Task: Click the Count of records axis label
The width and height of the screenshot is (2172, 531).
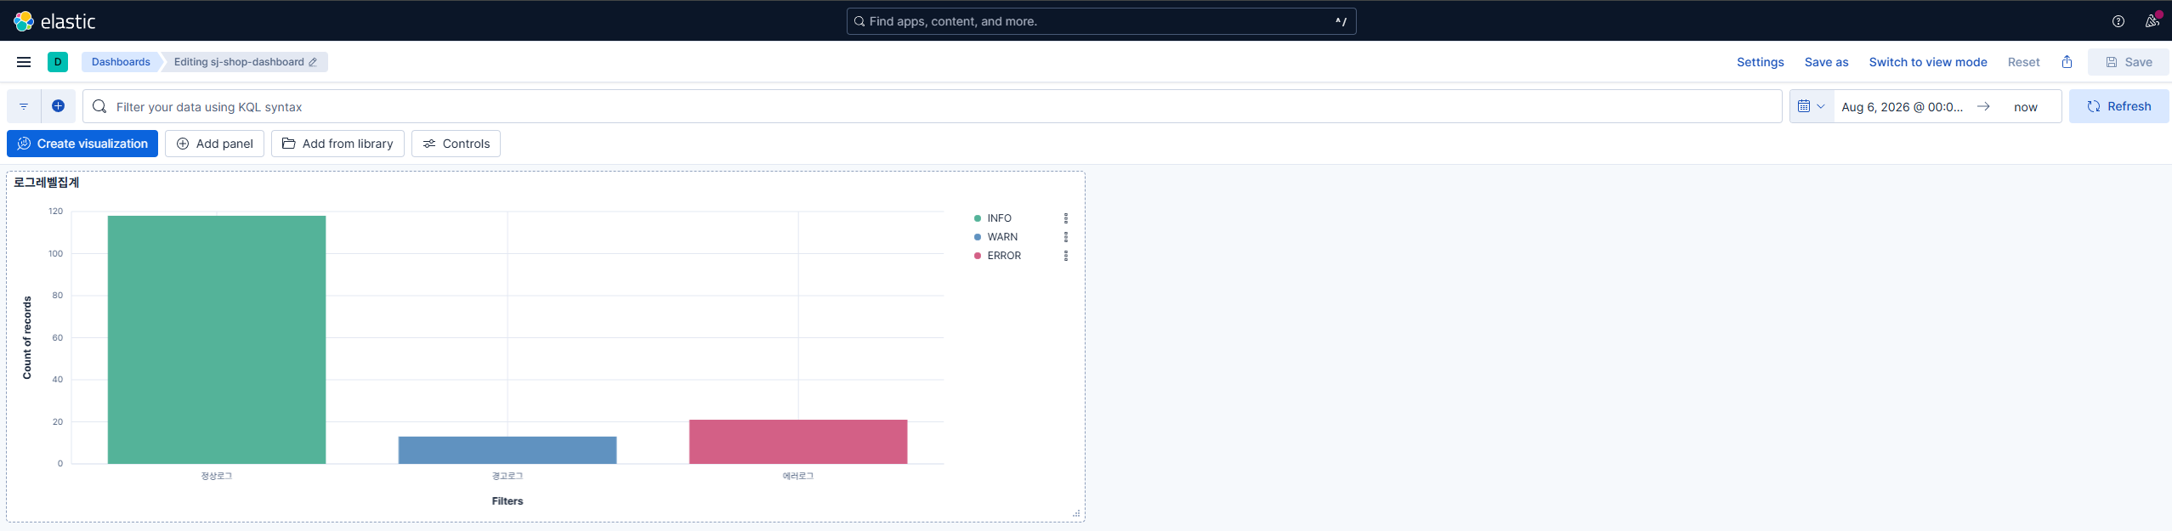Action: point(27,337)
